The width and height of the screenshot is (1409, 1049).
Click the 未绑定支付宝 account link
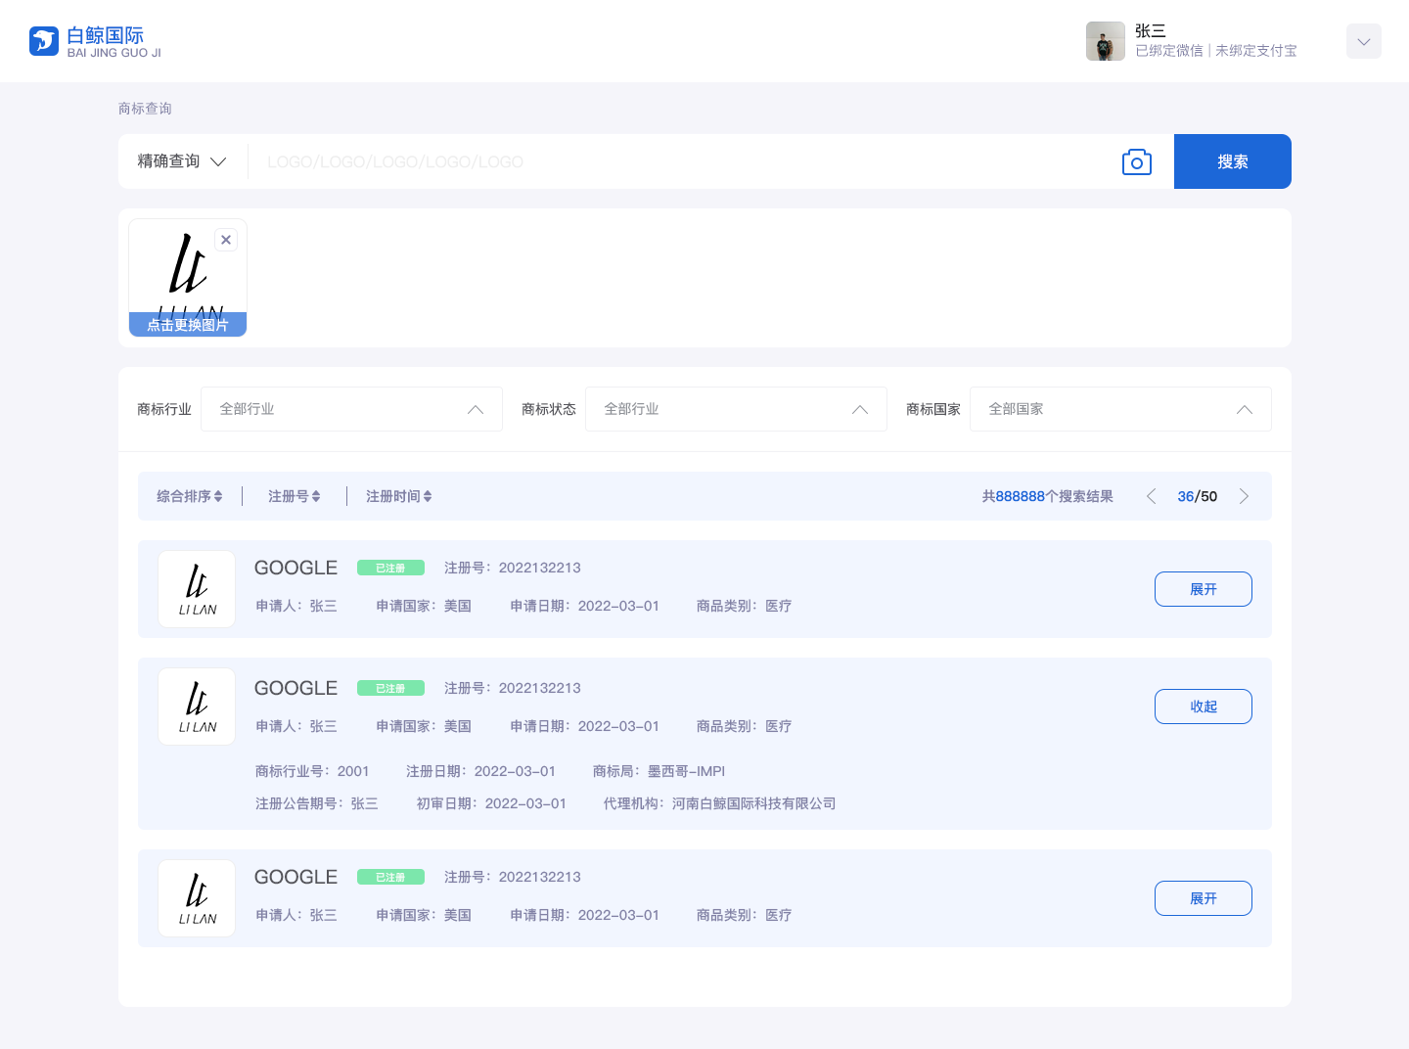[1255, 50]
